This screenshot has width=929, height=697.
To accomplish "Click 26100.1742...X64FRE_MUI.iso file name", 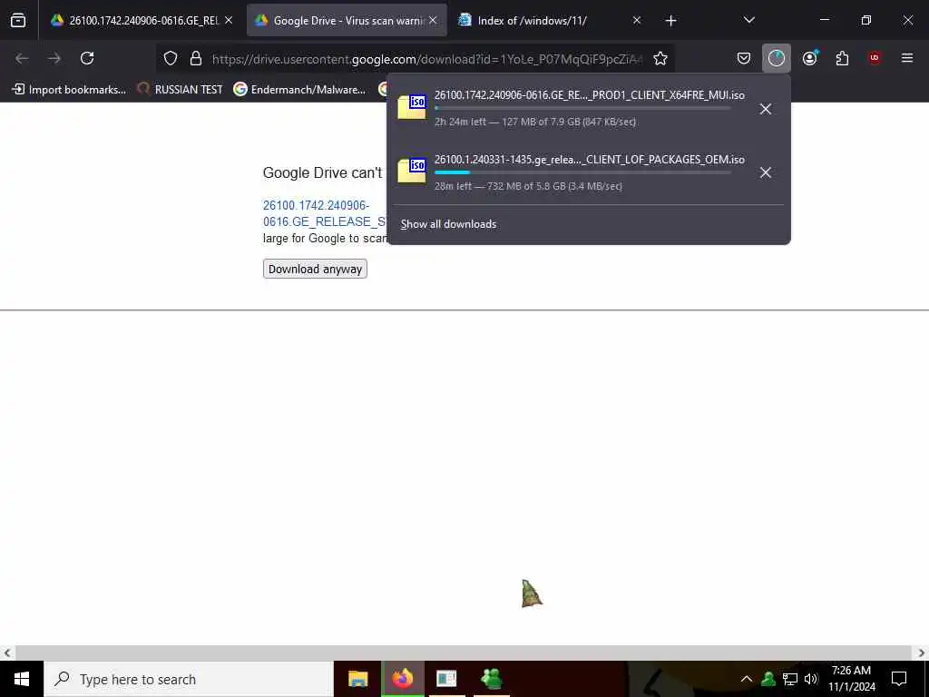I will (590, 95).
